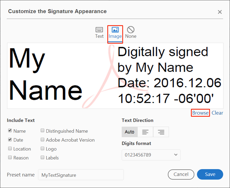Uncheck the Date checkbox
Image resolution: width=230 pixels, height=188 pixels.
[10, 139]
